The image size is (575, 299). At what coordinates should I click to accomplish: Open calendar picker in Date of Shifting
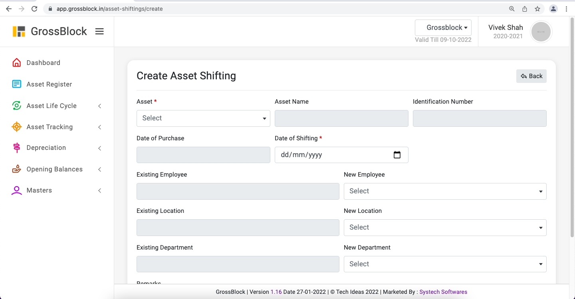(397, 155)
